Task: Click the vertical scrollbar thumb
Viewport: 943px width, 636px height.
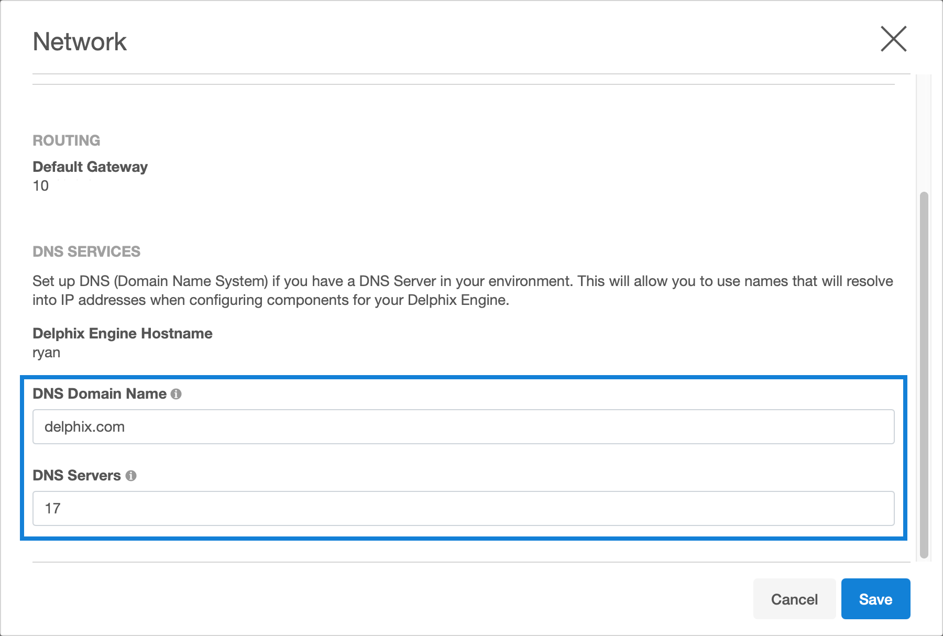Action: tap(924, 375)
